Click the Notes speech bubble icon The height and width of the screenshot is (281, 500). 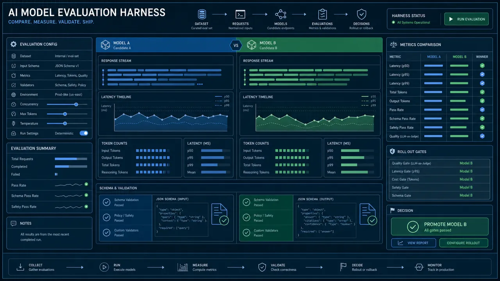14,223
